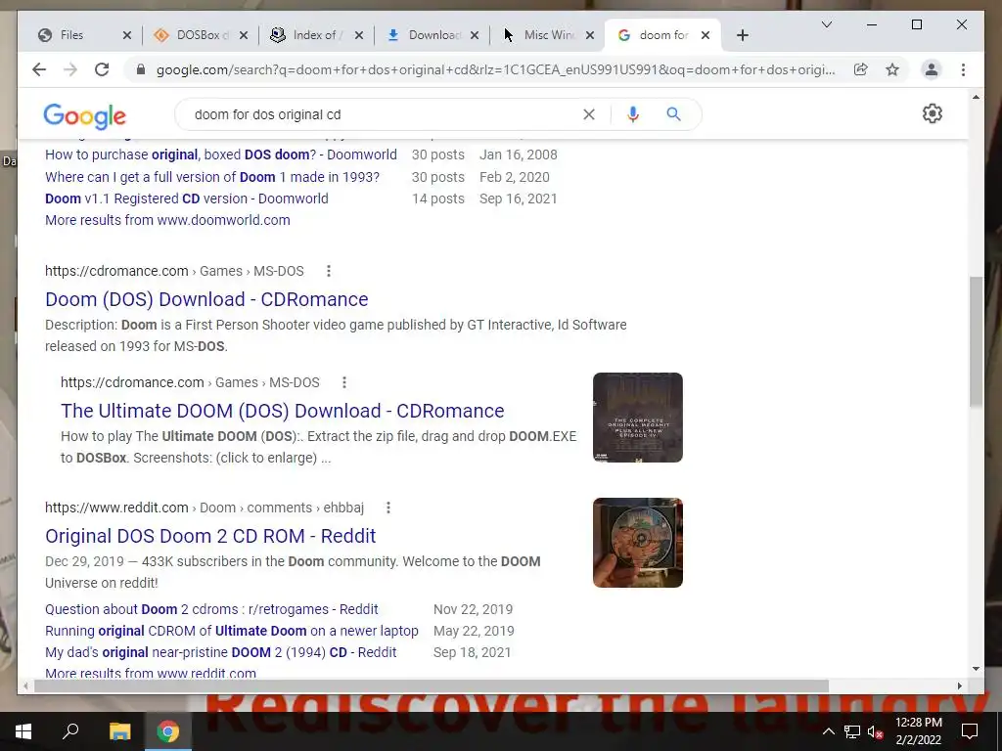Open muted volume tray icon
1002x751 pixels.
pos(875,731)
